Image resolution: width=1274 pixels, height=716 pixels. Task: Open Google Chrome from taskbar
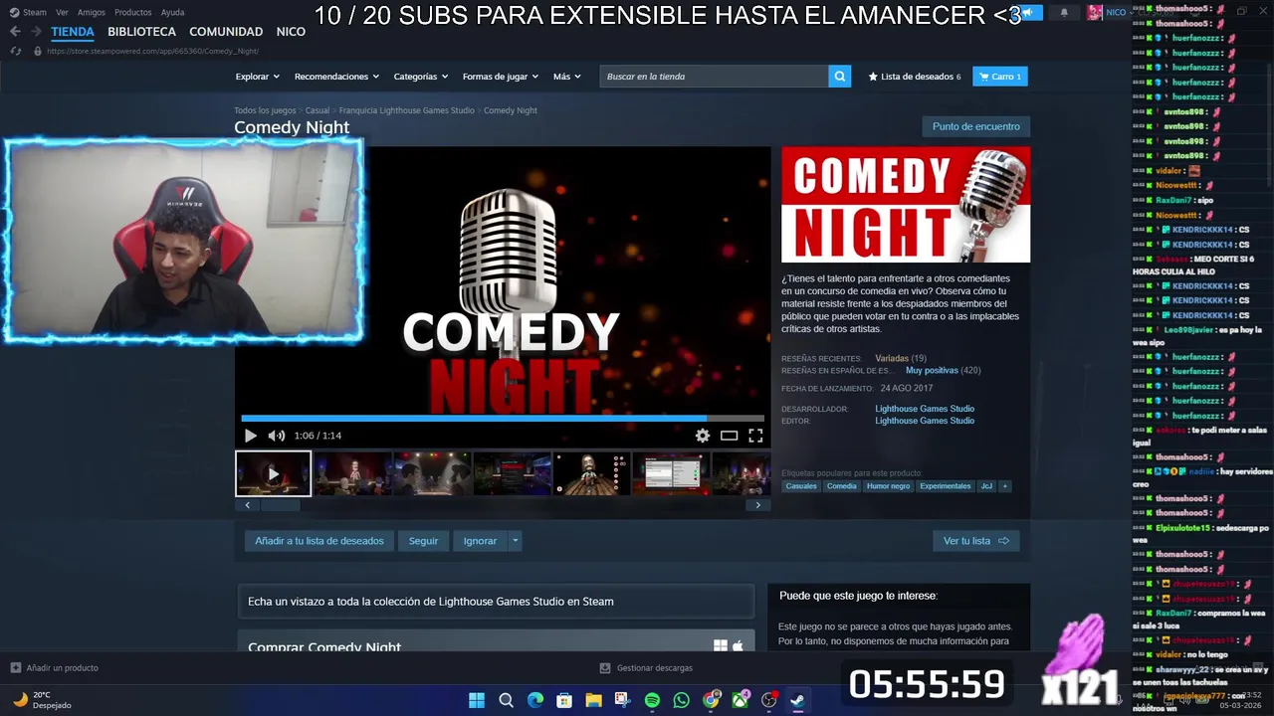click(x=711, y=700)
